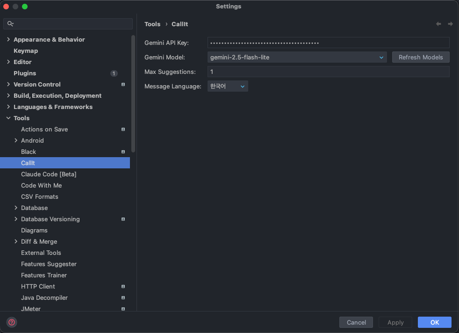Open the Gemini Model dropdown
This screenshot has height=333, width=459.
coord(297,57)
